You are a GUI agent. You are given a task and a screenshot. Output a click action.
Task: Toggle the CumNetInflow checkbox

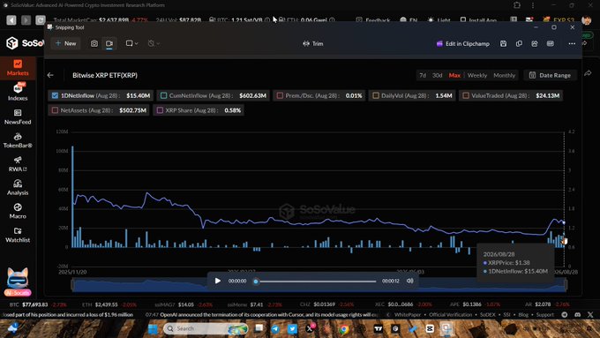164,95
